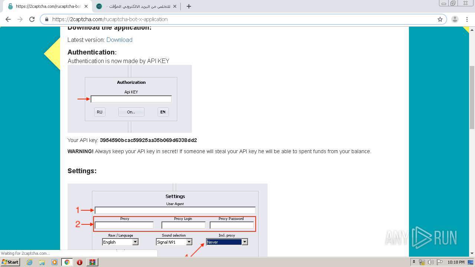Click the Chrome taskbar icon

tap(67, 262)
